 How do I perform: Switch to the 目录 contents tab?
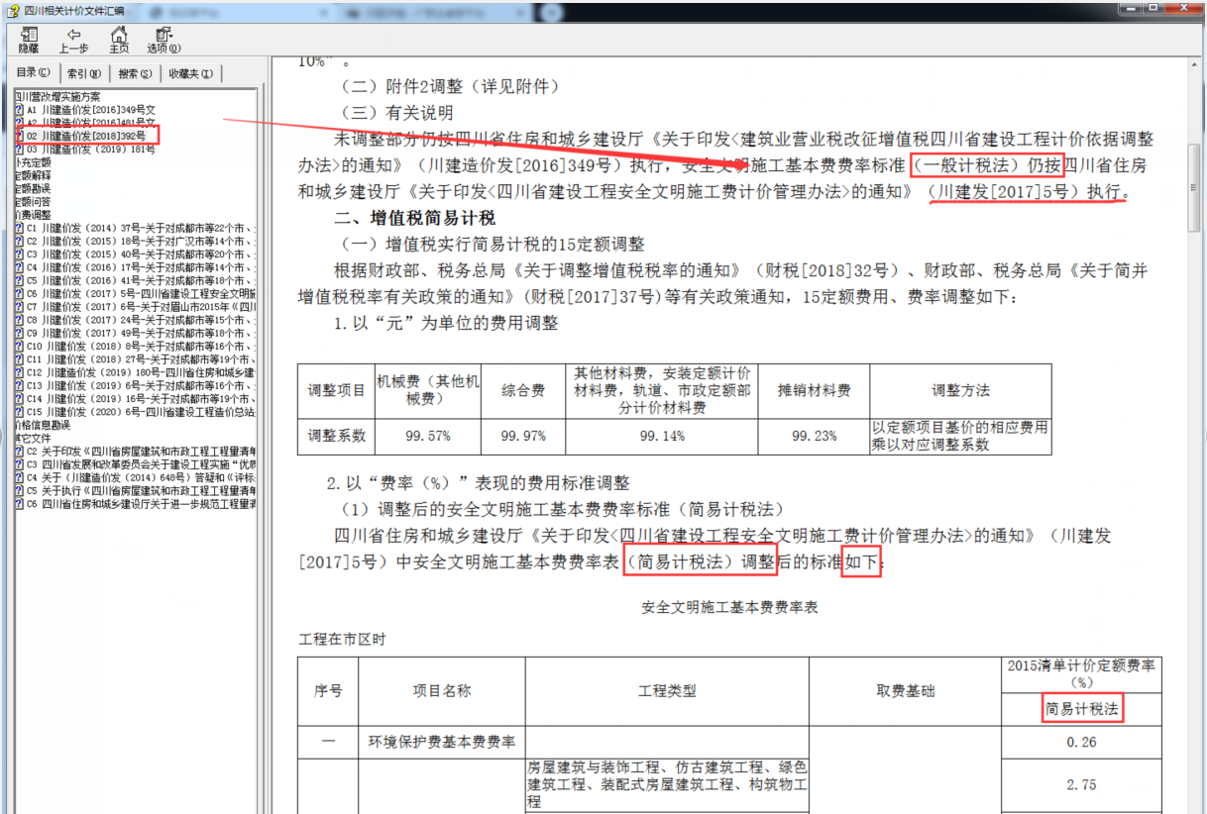pos(34,72)
